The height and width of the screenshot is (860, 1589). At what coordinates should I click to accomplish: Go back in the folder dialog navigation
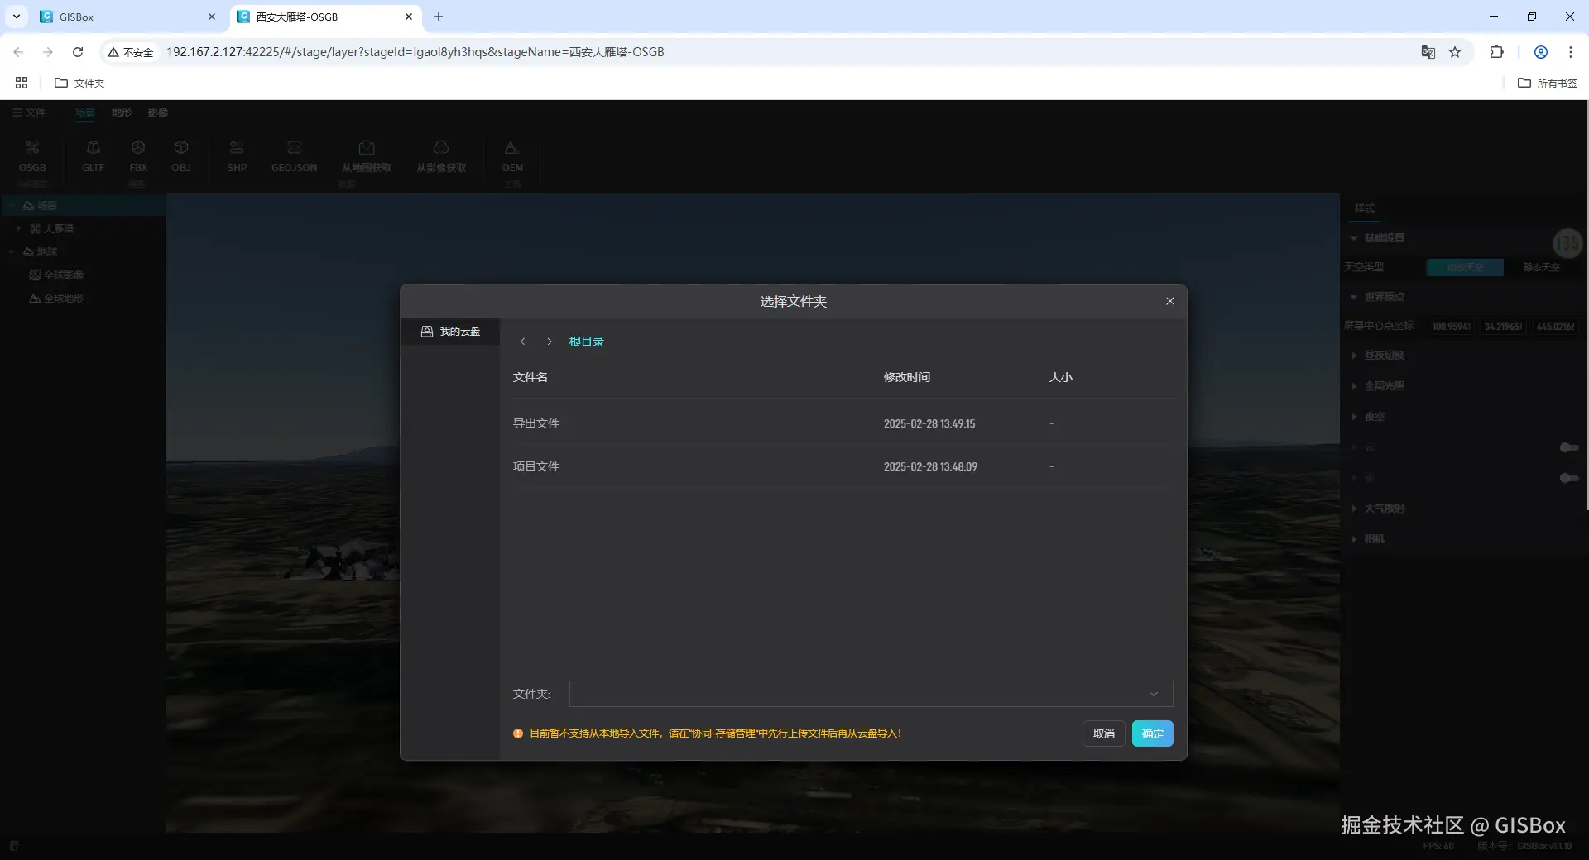click(x=522, y=342)
